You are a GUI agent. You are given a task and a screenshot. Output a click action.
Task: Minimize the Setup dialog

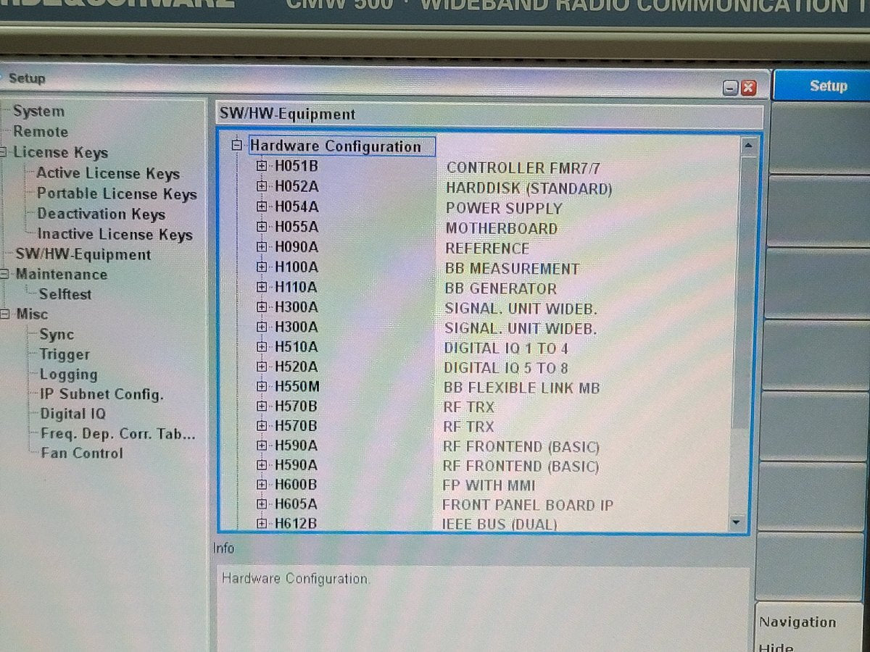click(731, 88)
